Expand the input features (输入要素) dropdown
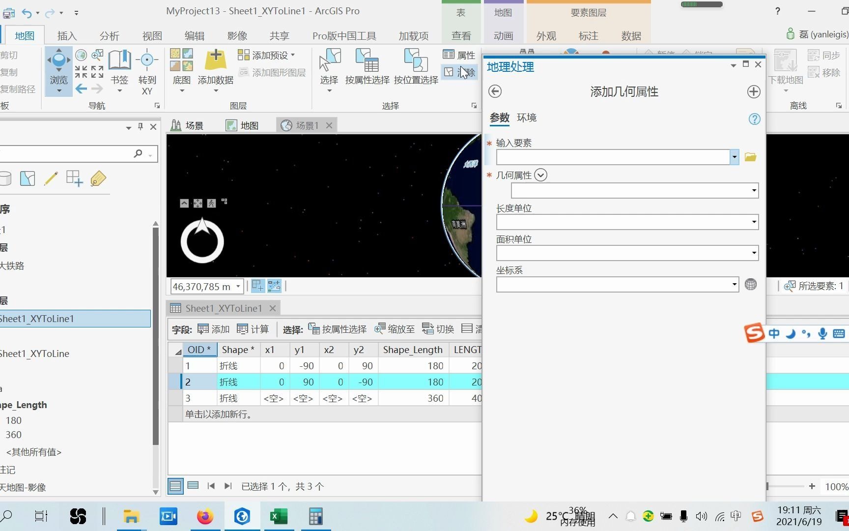Viewport: 849px width, 531px height. pyautogui.click(x=734, y=157)
